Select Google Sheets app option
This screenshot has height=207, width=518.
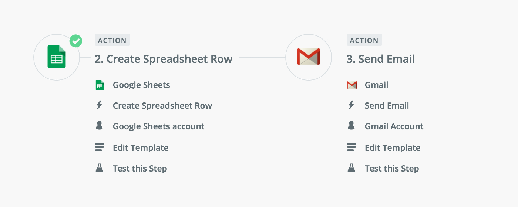141,85
